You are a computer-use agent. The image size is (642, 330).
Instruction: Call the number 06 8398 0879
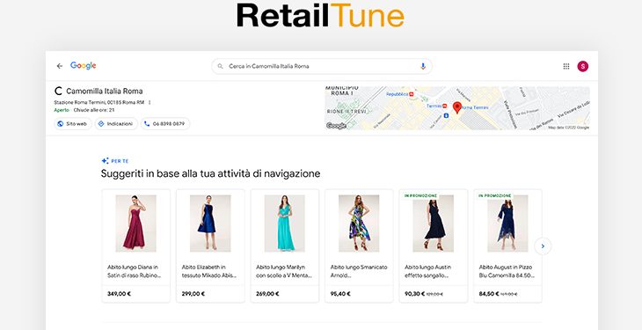pyautogui.click(x=165, y=124)
